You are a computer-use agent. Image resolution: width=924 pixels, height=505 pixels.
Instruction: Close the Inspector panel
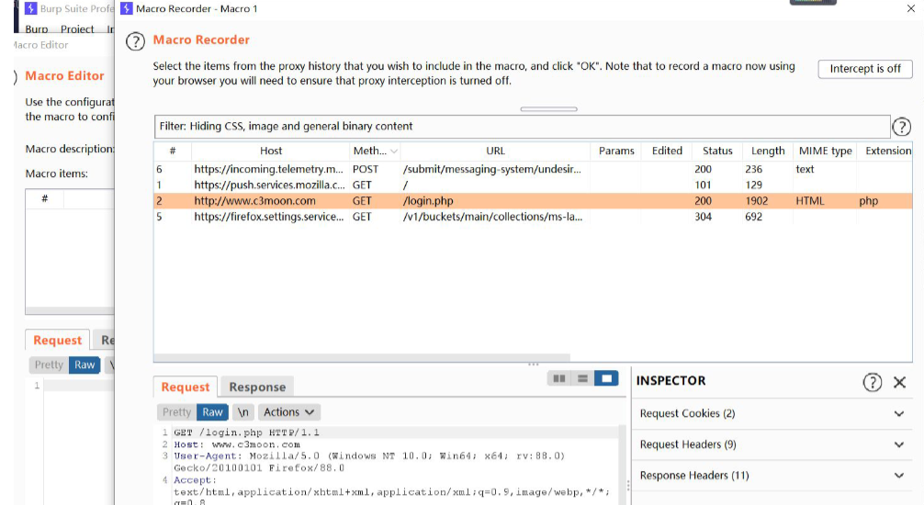pos(899,382)
